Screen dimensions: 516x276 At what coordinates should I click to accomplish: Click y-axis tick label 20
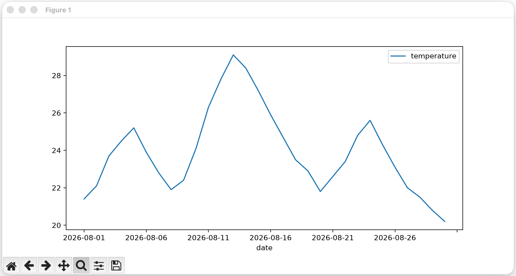point(56,225)
